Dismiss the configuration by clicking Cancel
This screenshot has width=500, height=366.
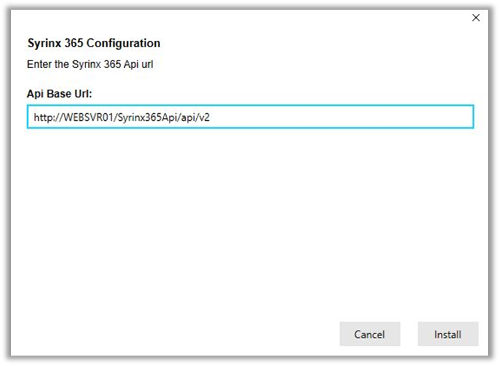[x=369, y=334]
